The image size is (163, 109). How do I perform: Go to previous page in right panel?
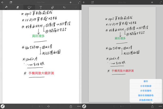tap(114, 106)
